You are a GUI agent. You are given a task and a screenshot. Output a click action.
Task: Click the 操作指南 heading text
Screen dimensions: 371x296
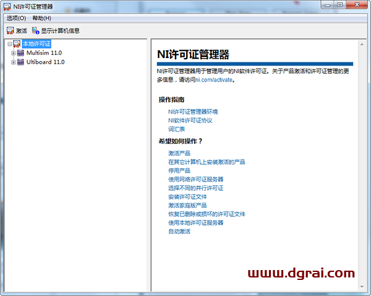tap(171, 99)
